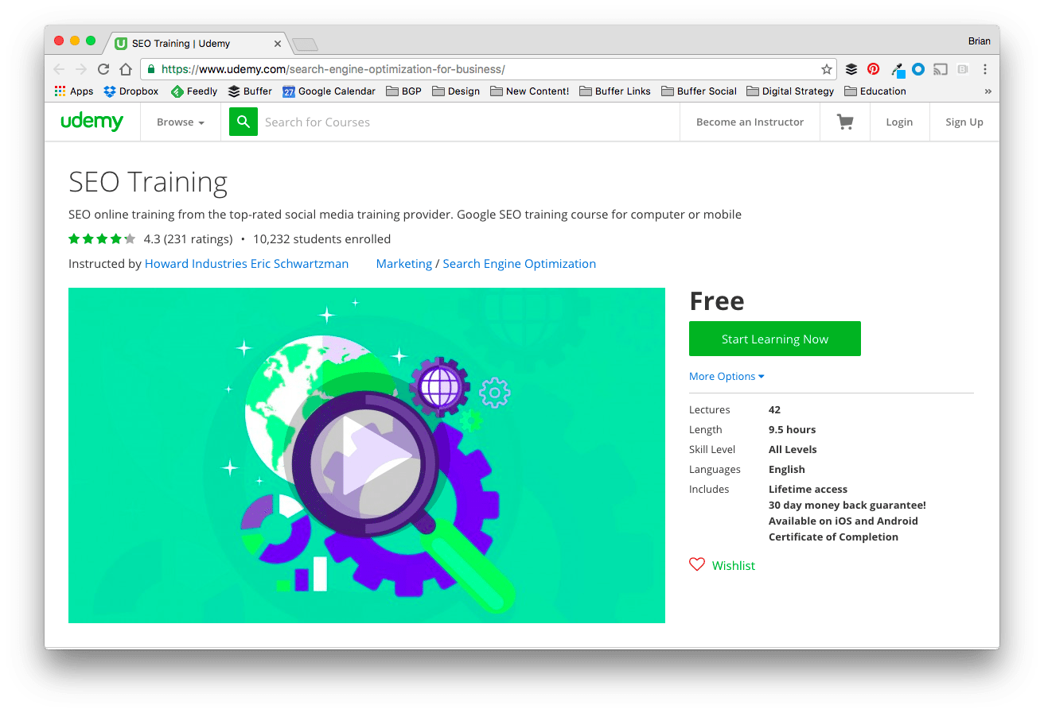Open the shopping cart

click(844, 121)
